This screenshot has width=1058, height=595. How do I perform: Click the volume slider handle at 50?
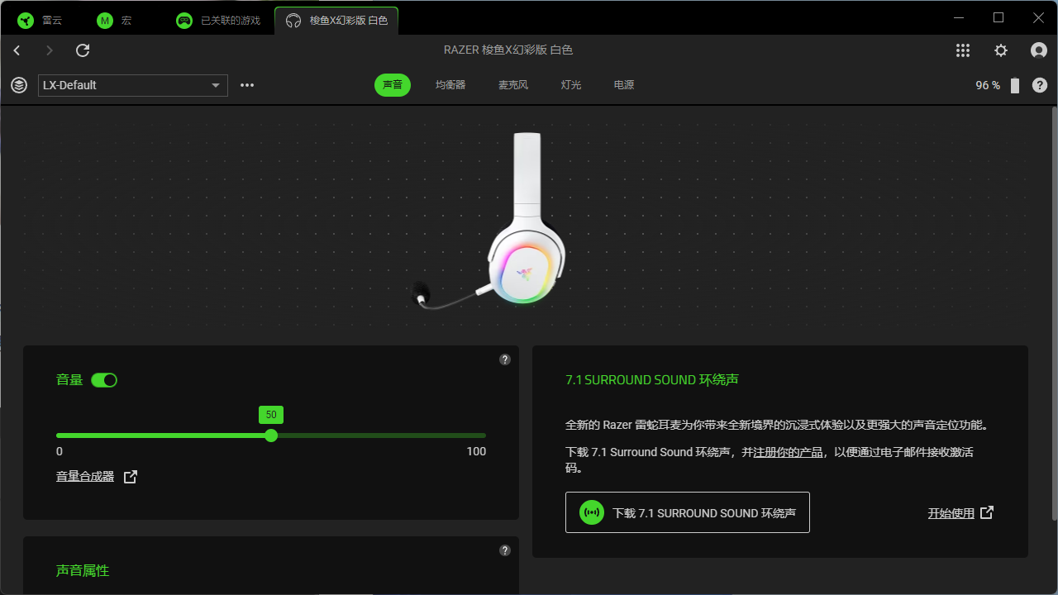pos(271,436)
